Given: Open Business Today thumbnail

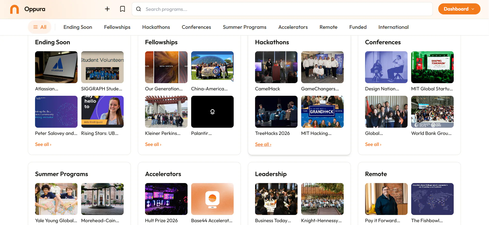Looking at the screenshot, I should pyautogui.click(x=276, y=199).
